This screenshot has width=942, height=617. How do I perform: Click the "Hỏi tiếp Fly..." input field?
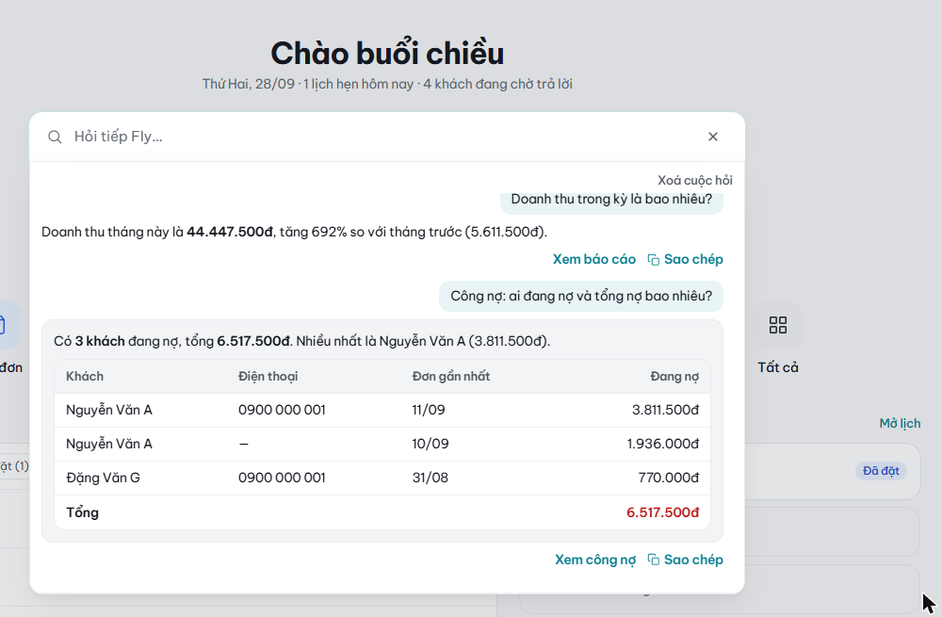click(384, 137)
